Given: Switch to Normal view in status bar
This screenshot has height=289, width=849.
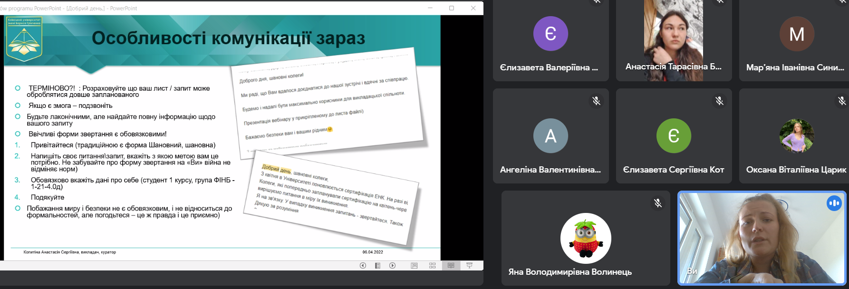Looking at the screenshot, I should 414,266.
